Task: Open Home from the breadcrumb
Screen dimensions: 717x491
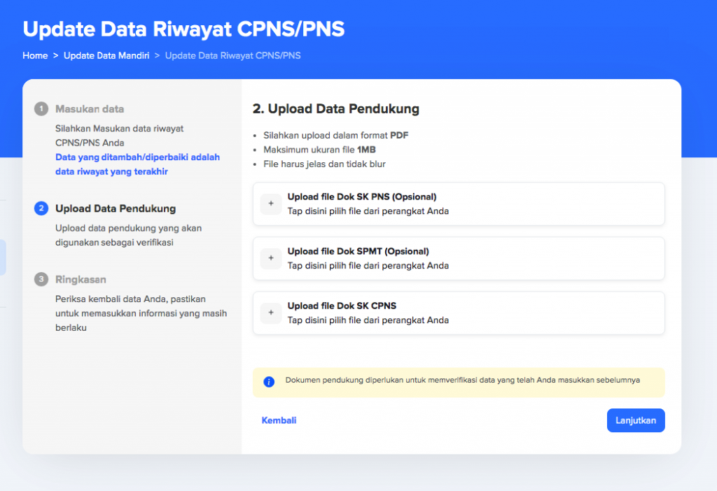Action: click(x=35, y=55)
